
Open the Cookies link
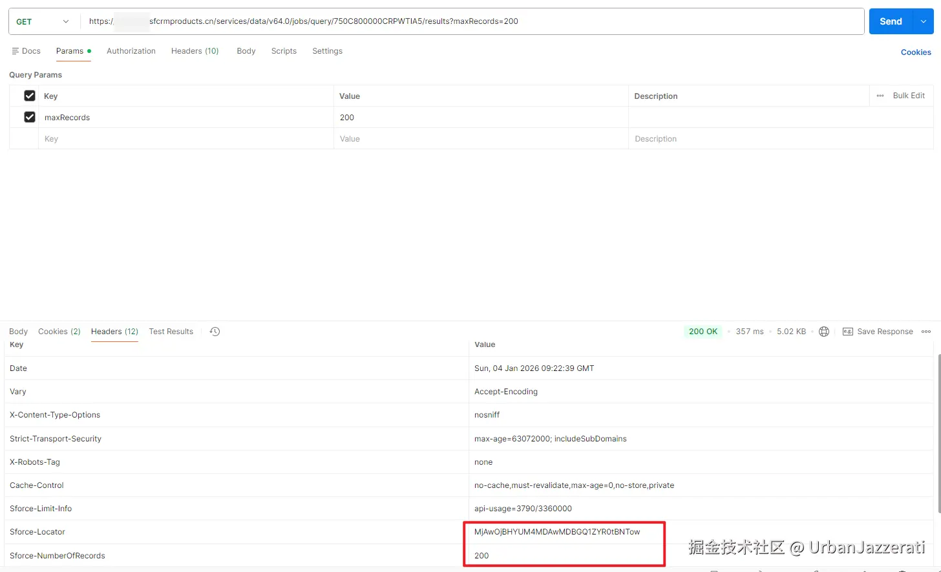(916, 52)
